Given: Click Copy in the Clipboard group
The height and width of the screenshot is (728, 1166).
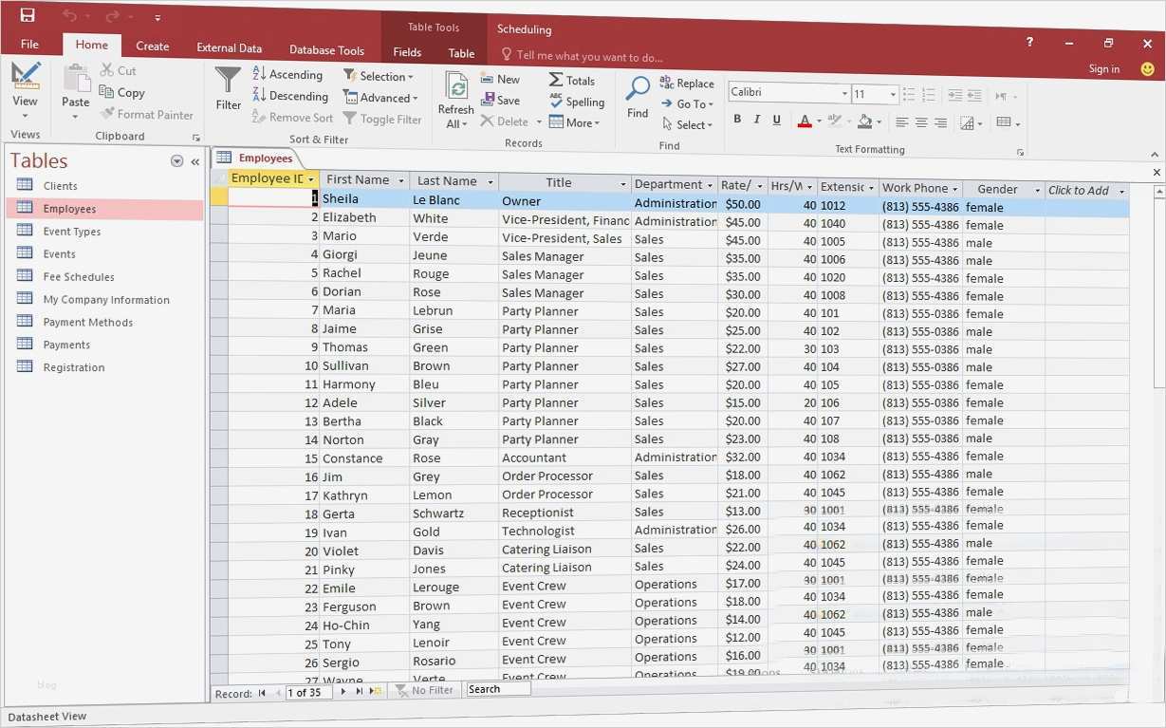Looking at the screenshot, I should click(x=122, y=92).
